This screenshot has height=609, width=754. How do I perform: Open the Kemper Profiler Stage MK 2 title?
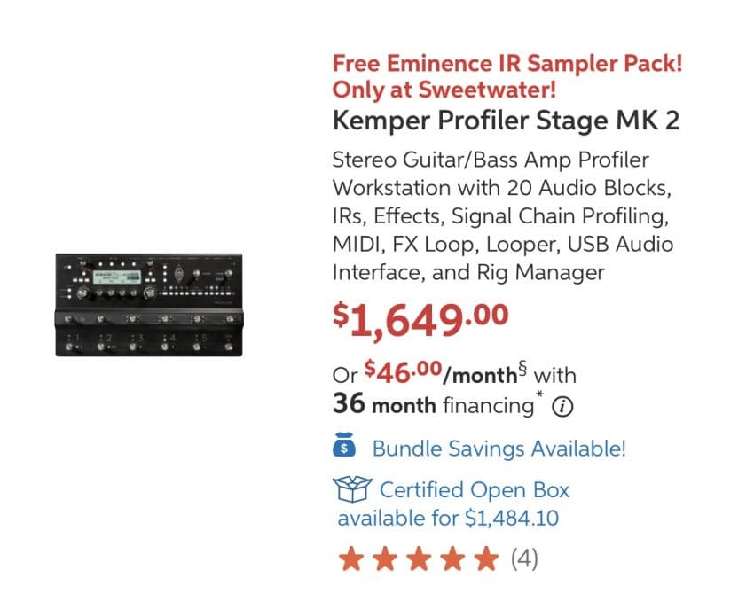click(x=506, y=121)
